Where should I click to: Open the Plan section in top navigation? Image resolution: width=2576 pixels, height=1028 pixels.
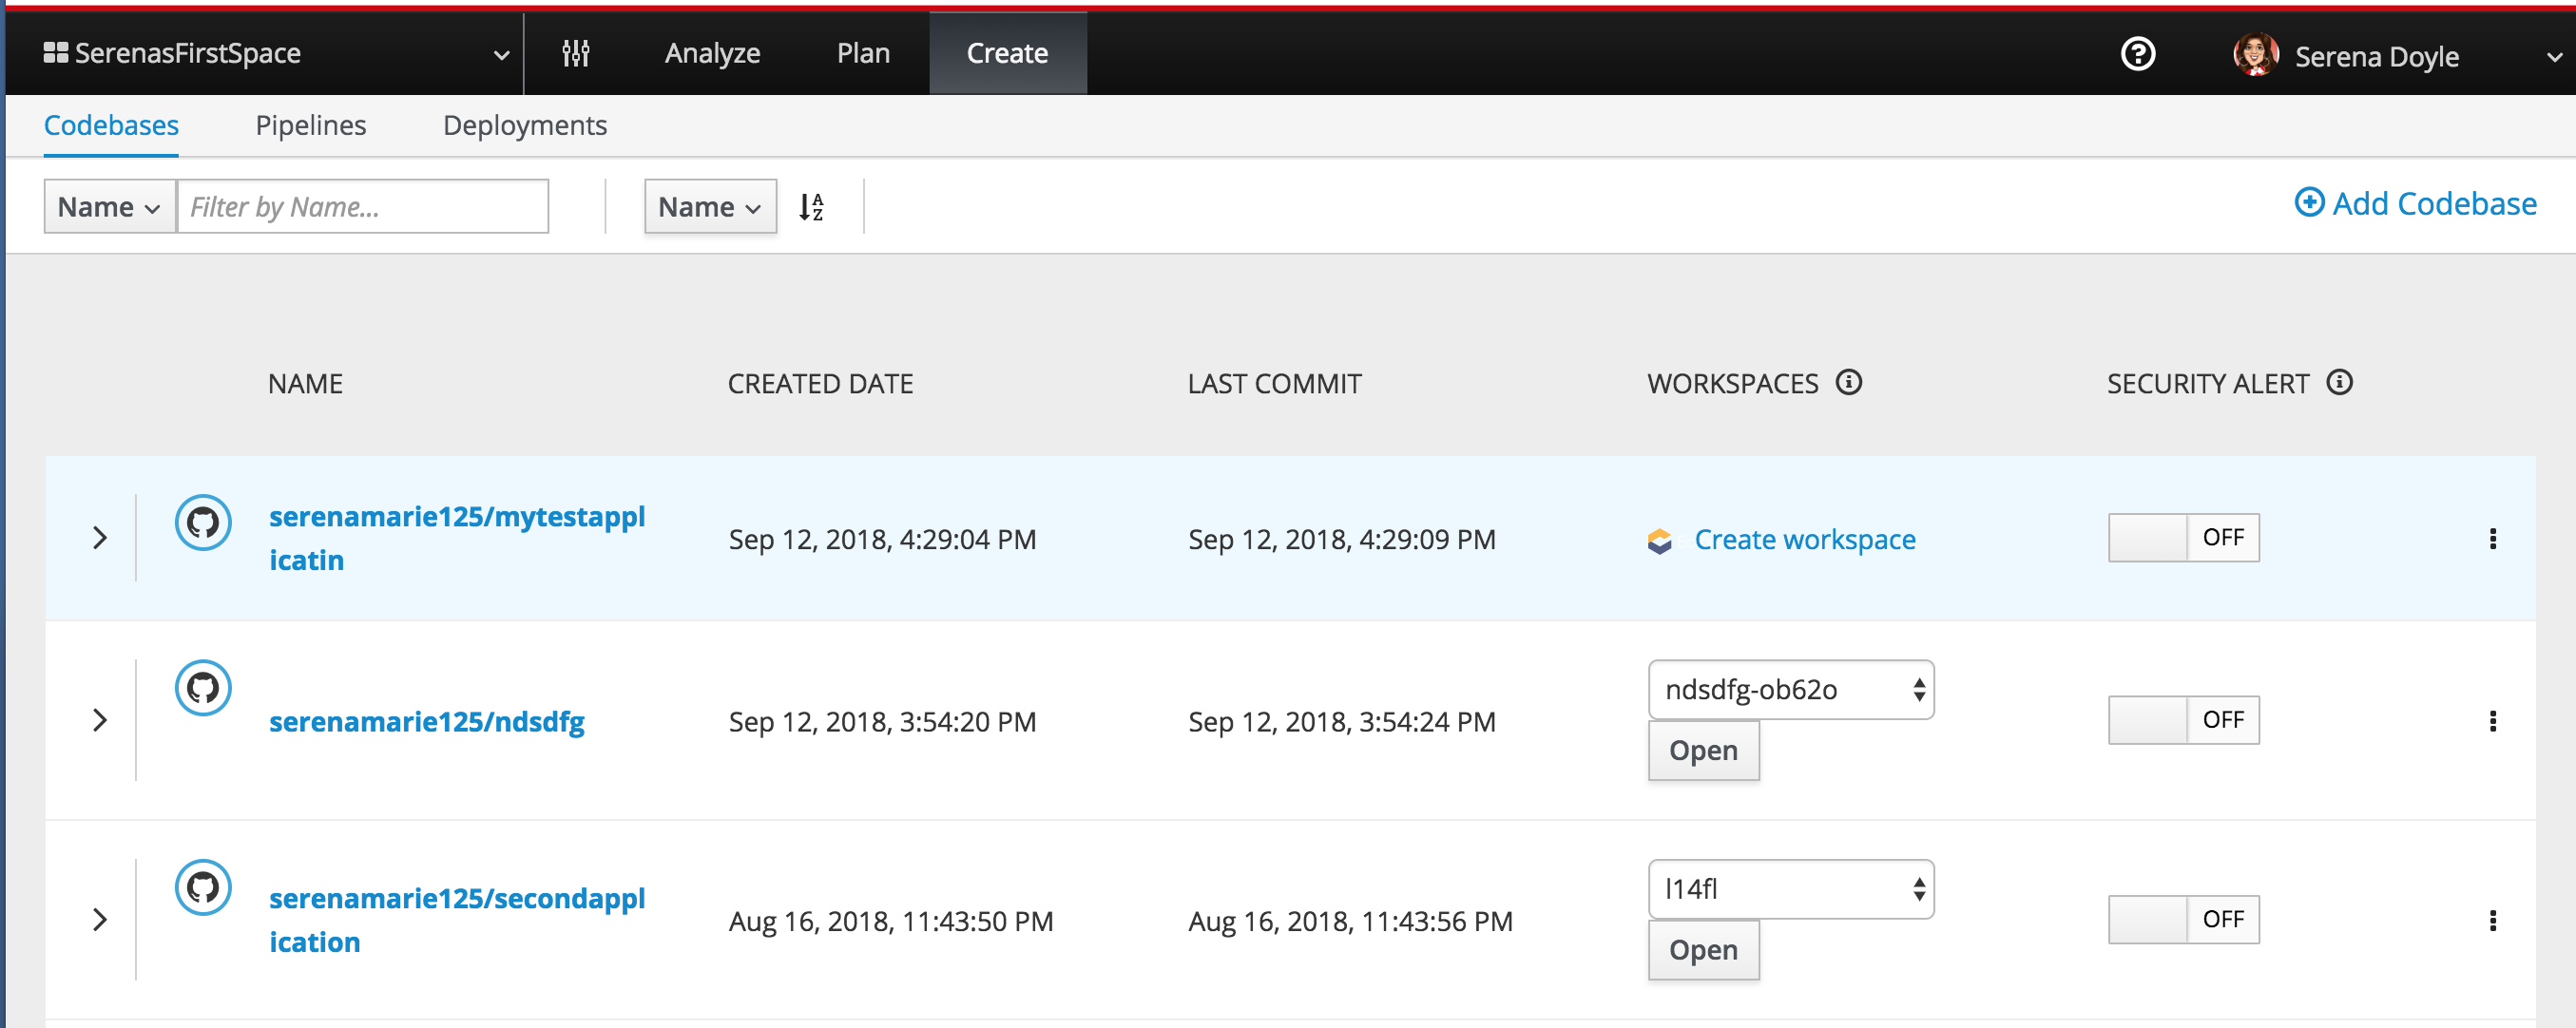pos(863,52)
